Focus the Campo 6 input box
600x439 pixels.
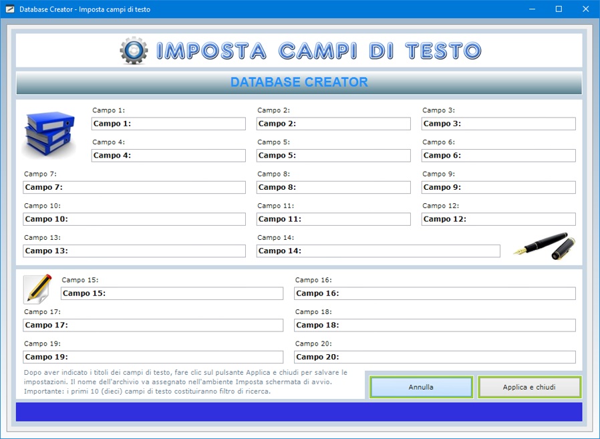pos(498,156)
